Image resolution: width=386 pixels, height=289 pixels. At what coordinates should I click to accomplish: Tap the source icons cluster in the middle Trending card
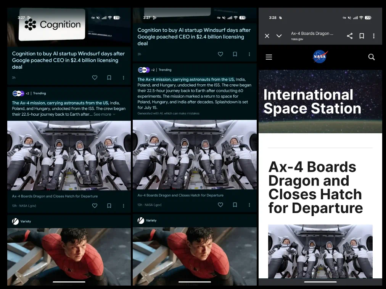(x=144, y=70)
